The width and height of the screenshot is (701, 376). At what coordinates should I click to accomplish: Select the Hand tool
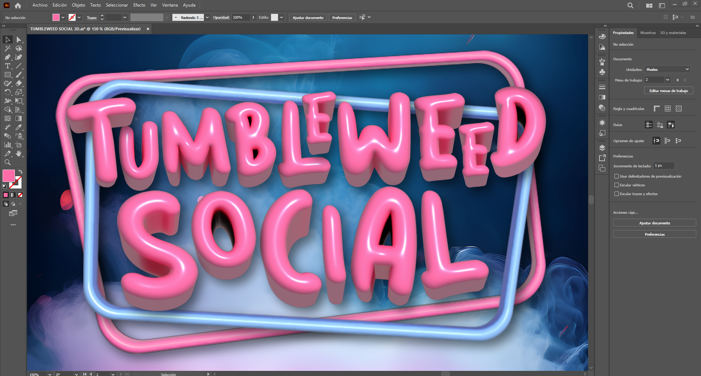coord(19,153)
